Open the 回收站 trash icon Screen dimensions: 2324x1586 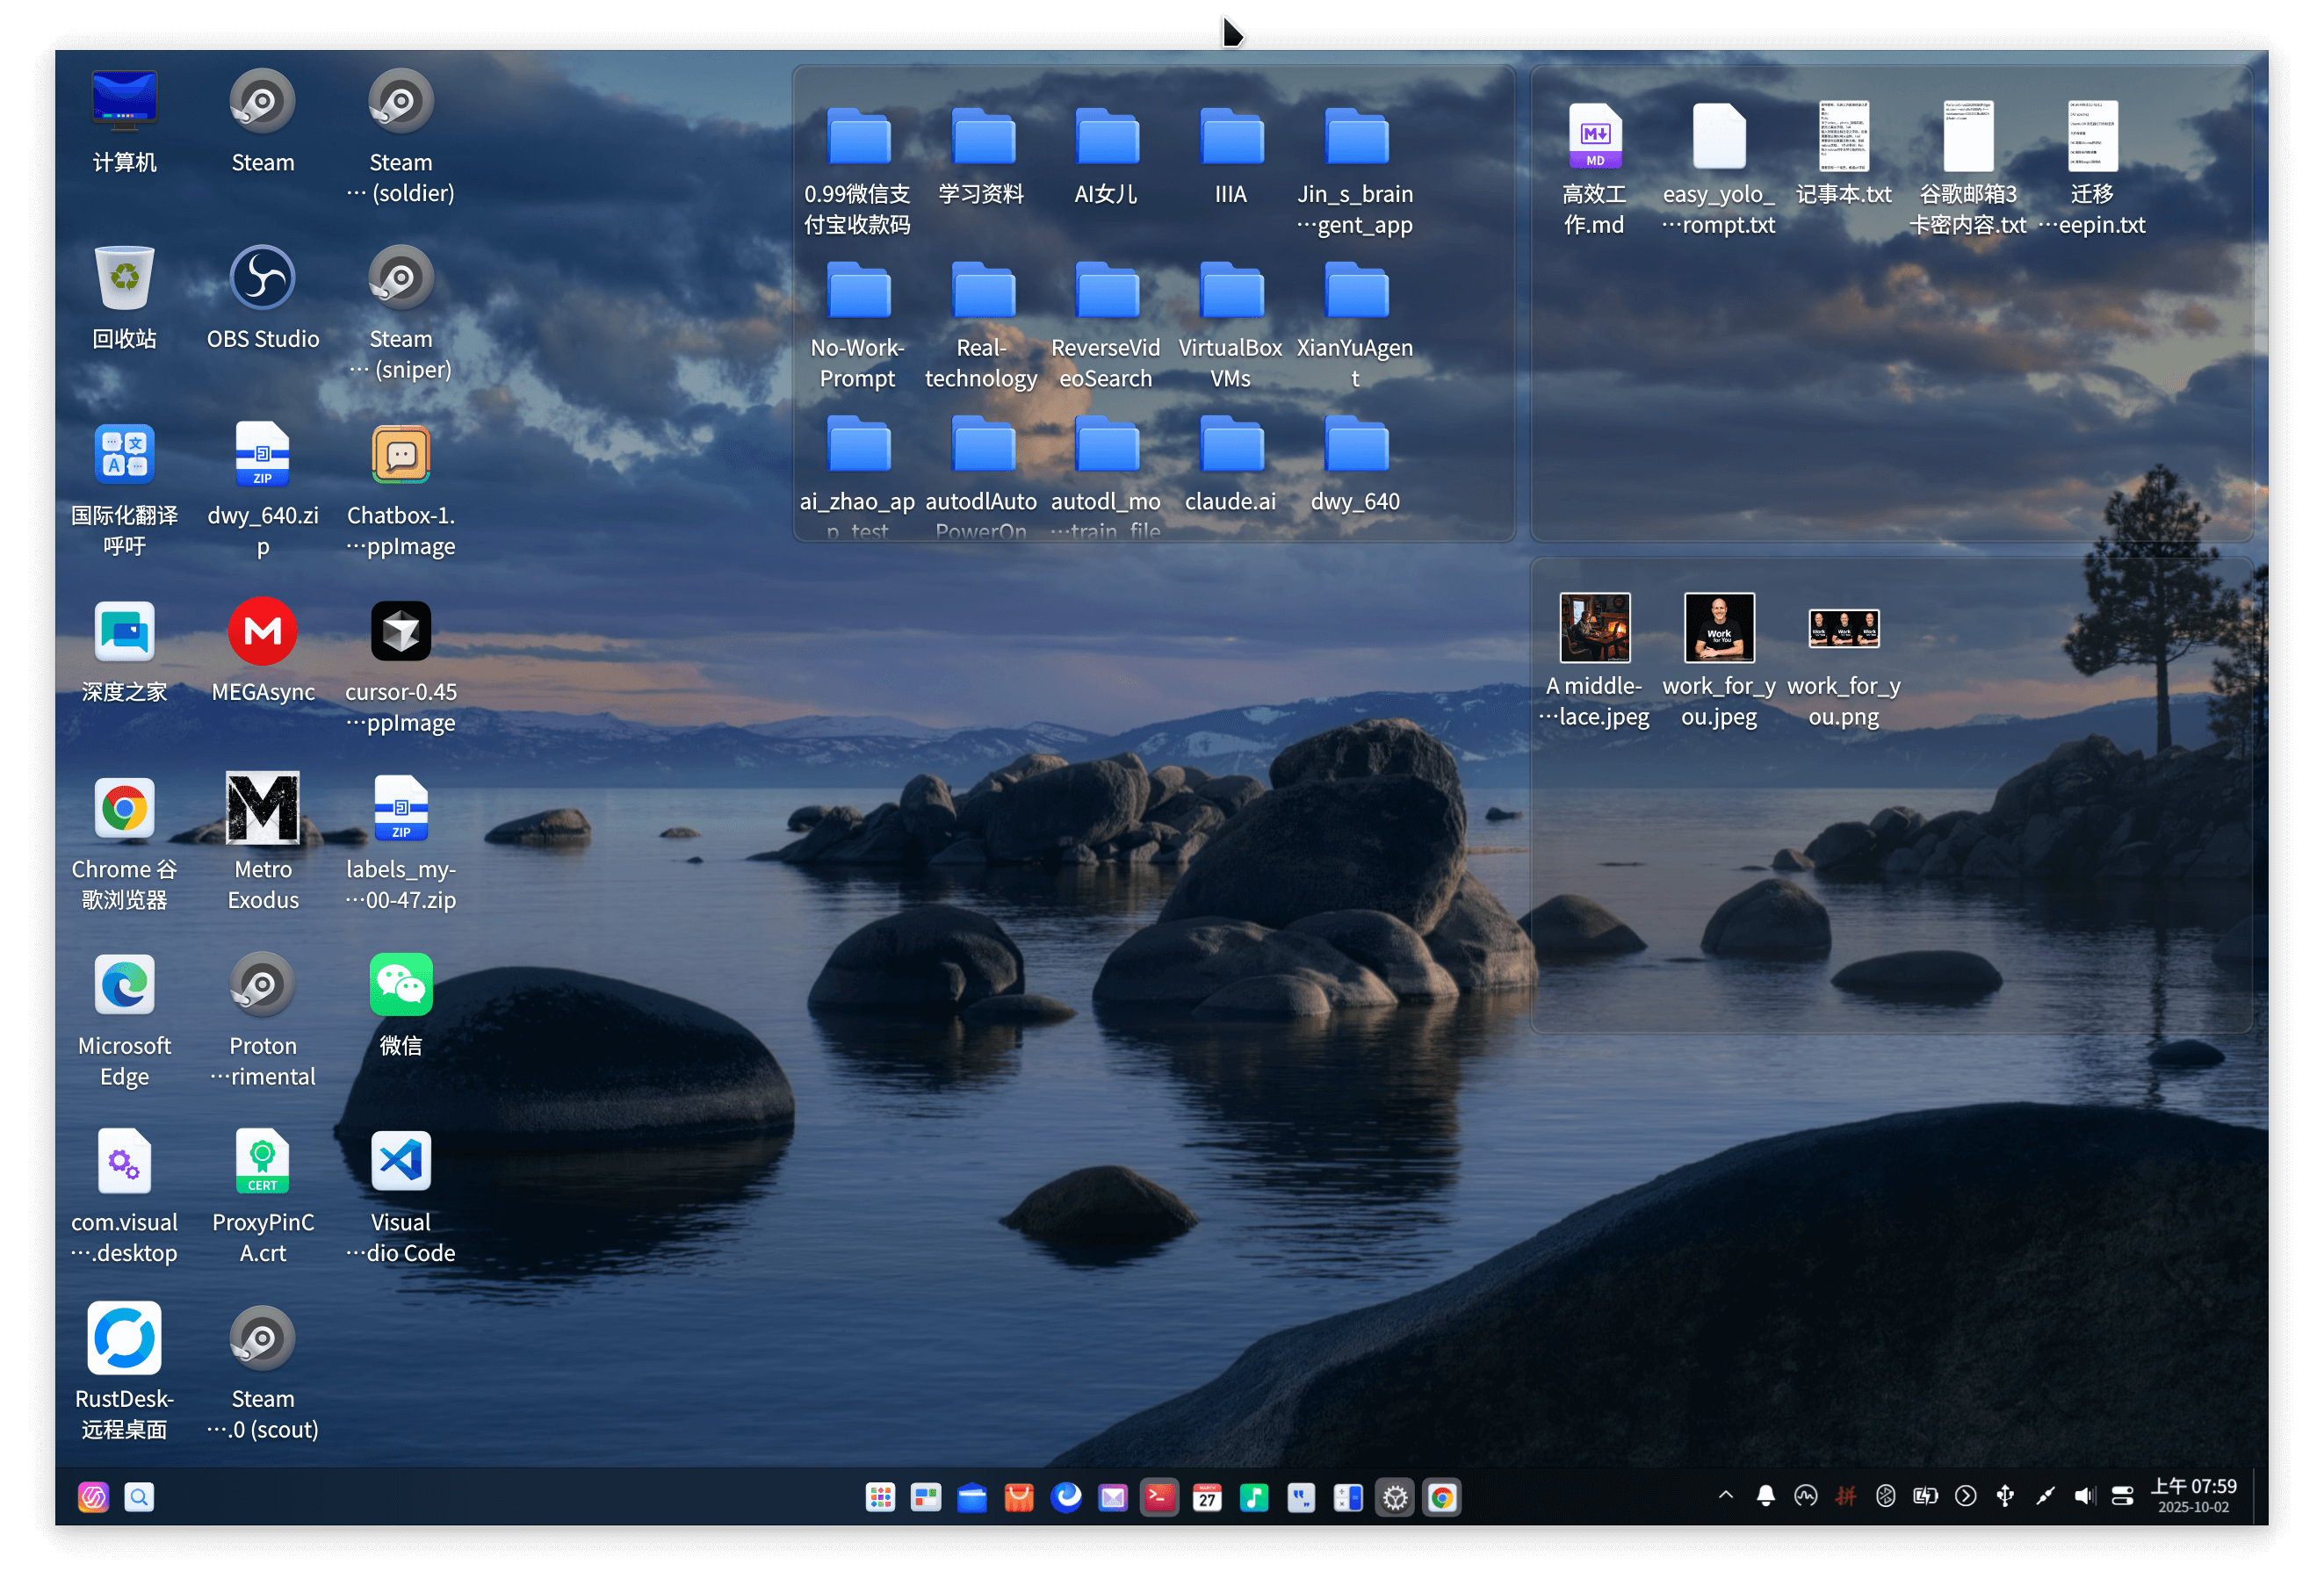[x=125, y=279]
